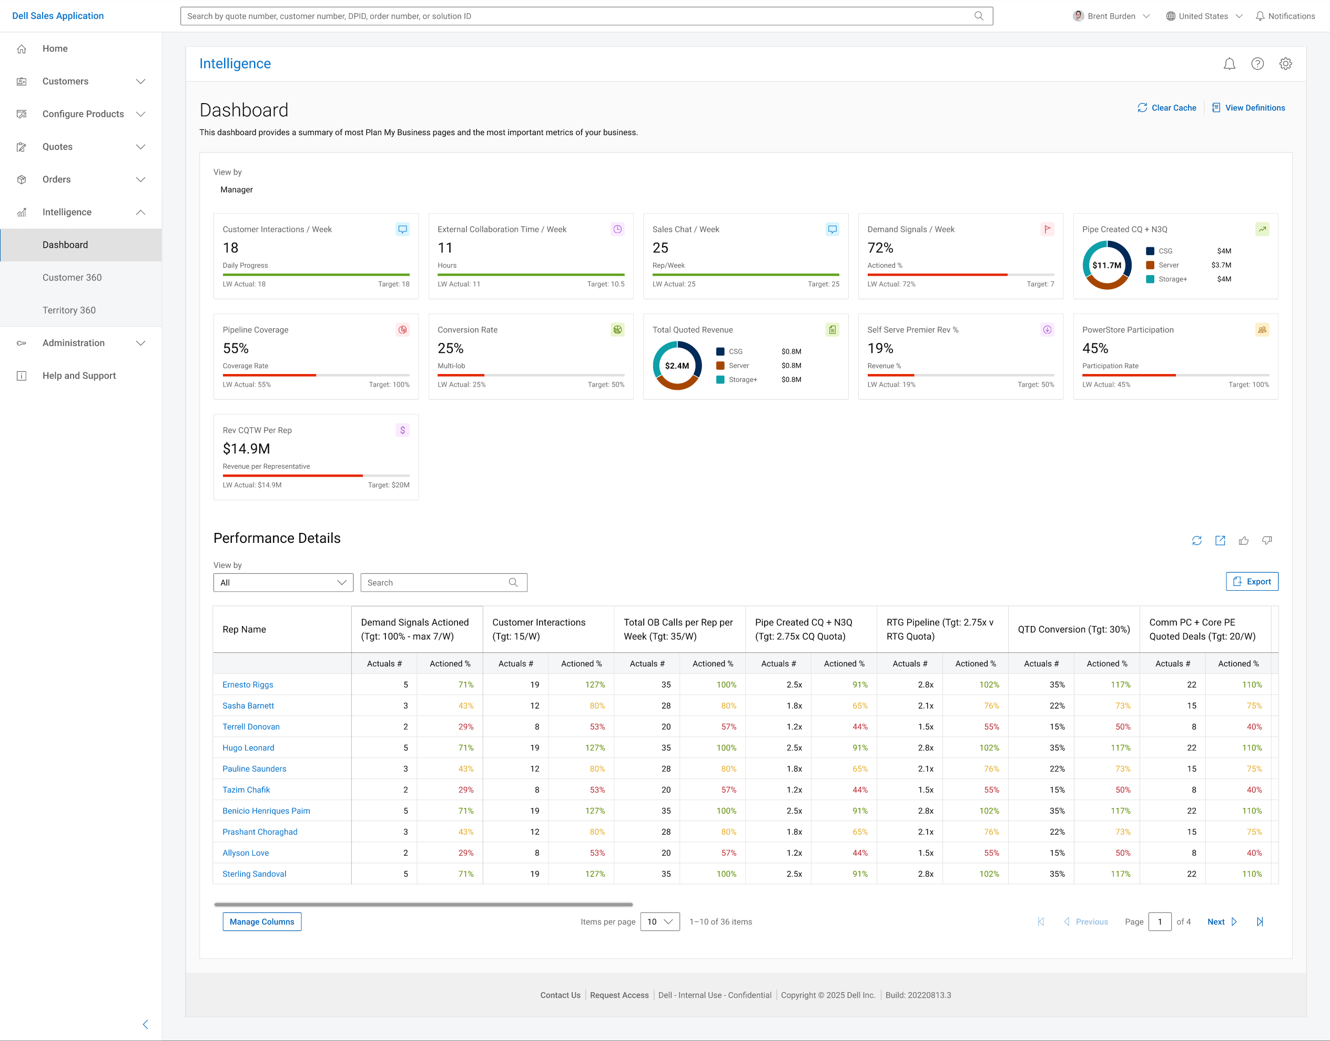Click thumbs down feedback icon

click(x=1267, y=541)
